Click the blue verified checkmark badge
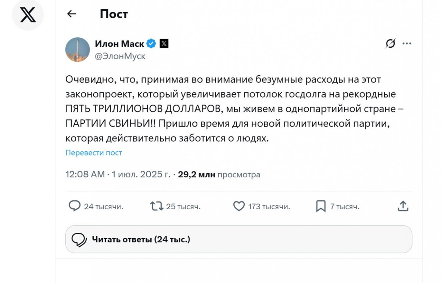Image resolution: width=441 pixels, height=283 pixels. (151, 44)
